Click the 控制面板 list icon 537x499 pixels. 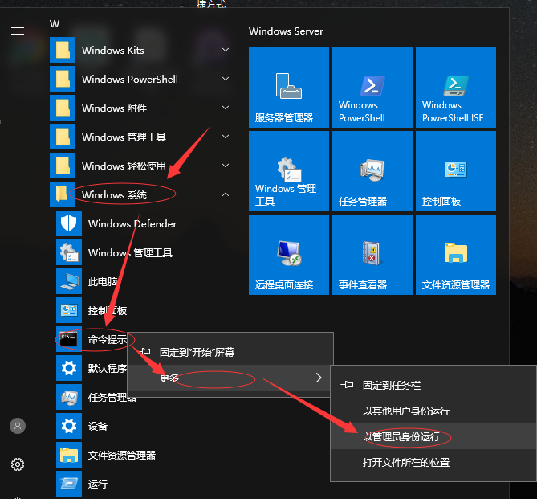pos(69,310)
